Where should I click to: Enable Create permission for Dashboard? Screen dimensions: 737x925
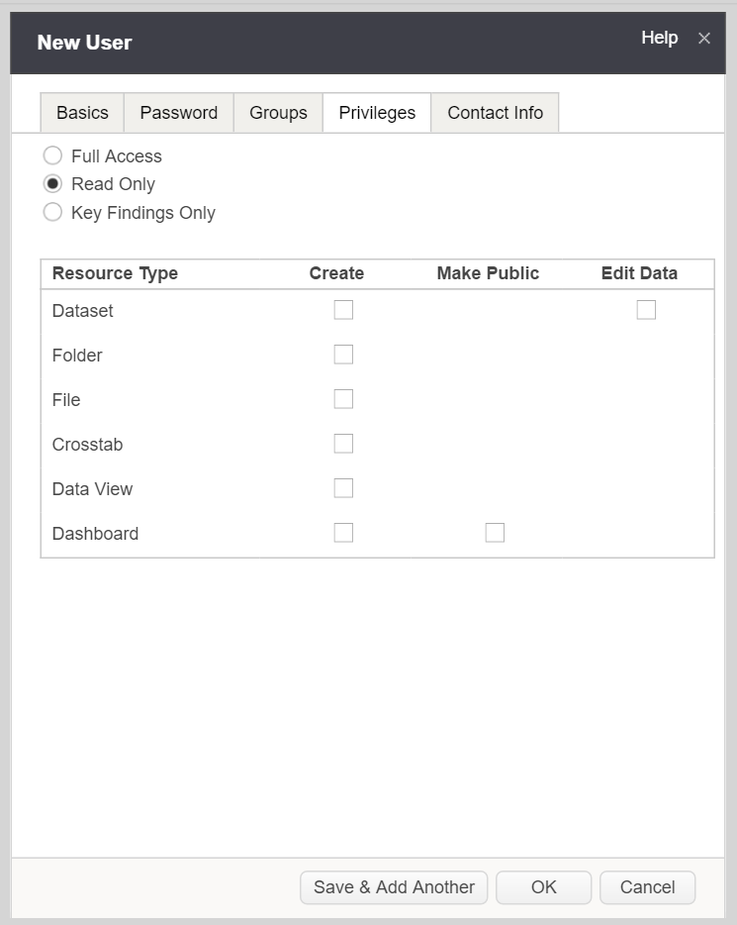click(343, 532)
